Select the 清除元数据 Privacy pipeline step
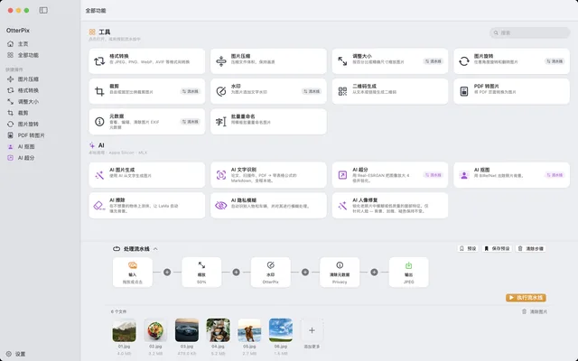This screenshot has width=578, height=361. 340,273
